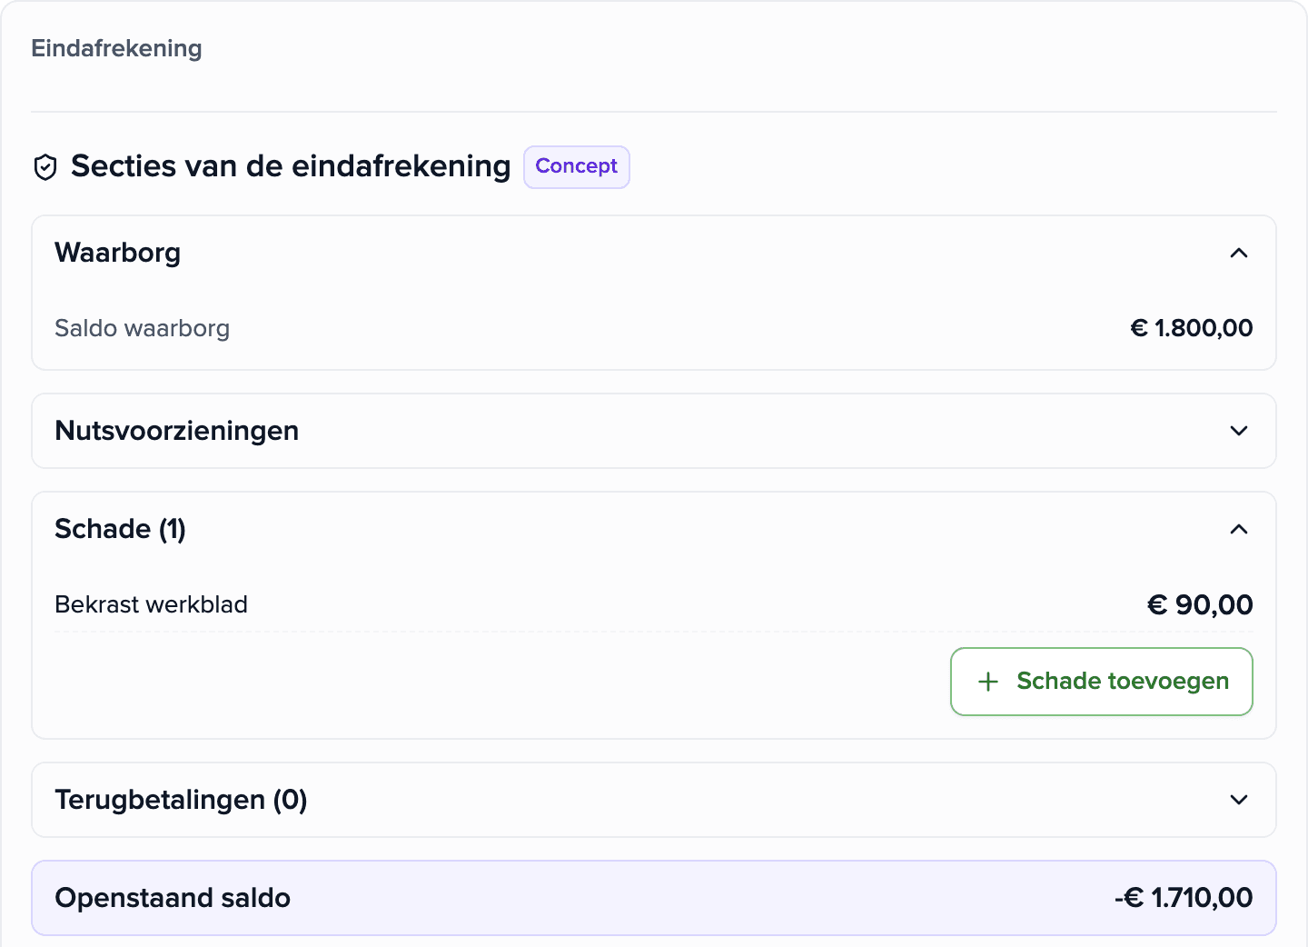Viewport: 1308px width, 947px height.
Task: Select the Schade (1) section title
Action: tap(121, 529)
